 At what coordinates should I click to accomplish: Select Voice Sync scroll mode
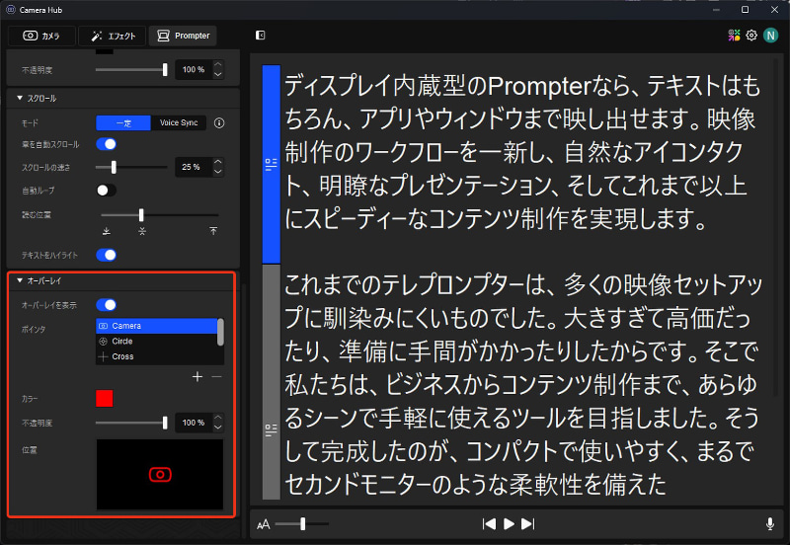[x=179, y=122]
